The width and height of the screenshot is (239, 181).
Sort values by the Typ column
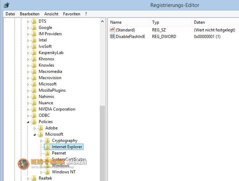(x=171, y=22)
